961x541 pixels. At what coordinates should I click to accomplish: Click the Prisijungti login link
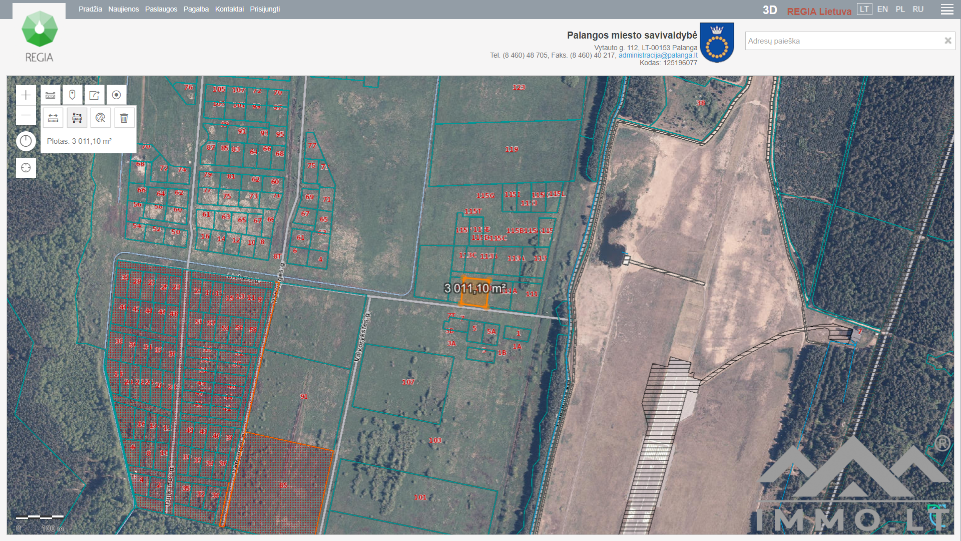(265, 9)
